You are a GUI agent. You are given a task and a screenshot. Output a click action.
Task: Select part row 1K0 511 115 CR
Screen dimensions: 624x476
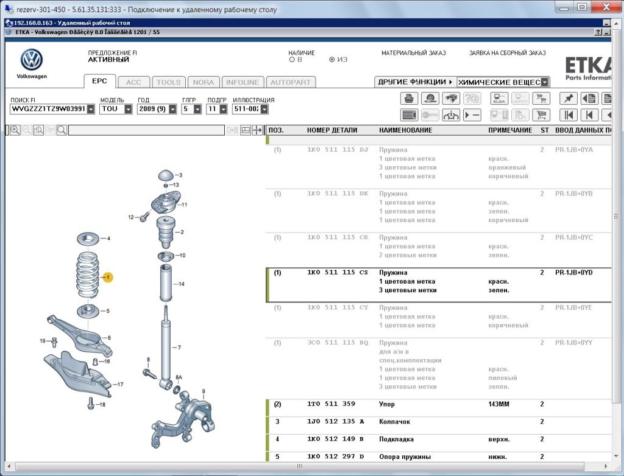tap(438, 250)
